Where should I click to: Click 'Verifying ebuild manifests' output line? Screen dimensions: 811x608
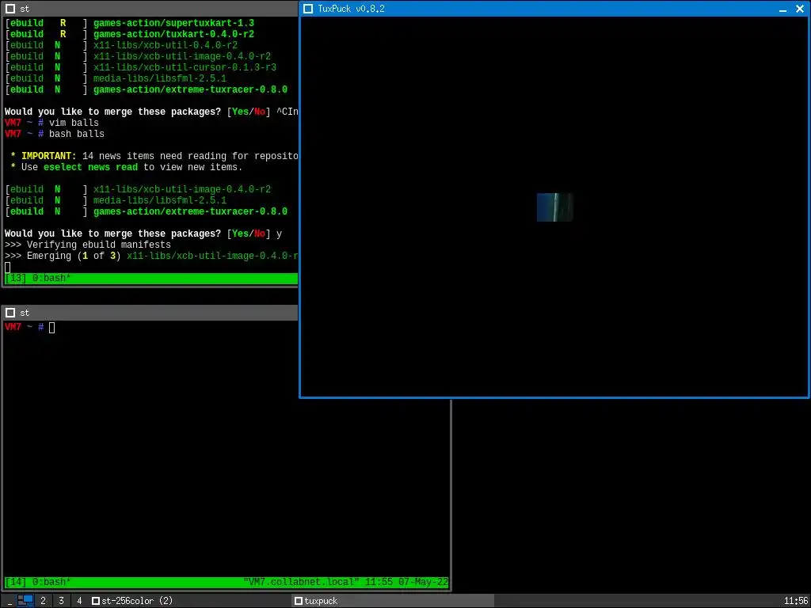tap(88, 245)
